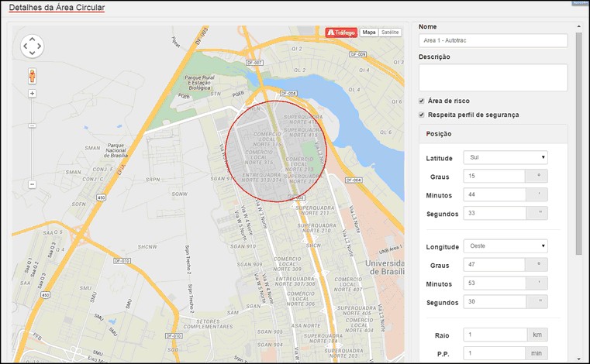Screen dimensions: 590x364
Task: Click the Raio radius field
Action: click(x=495, y=335)
